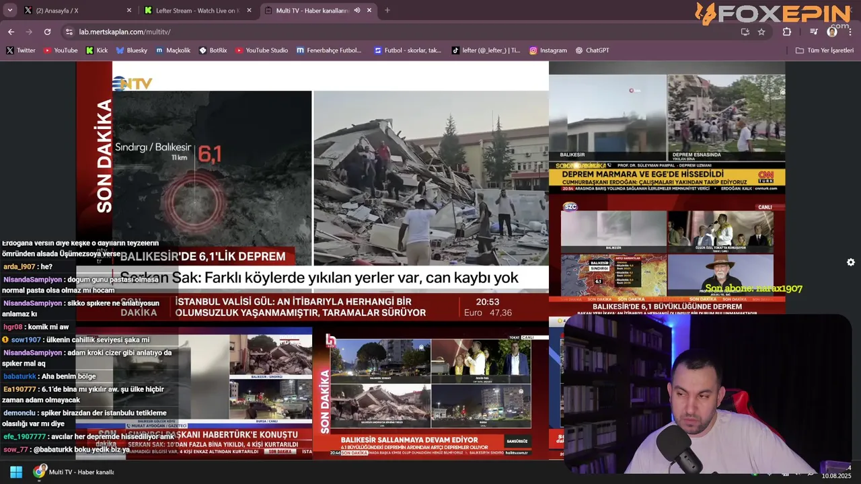
Task: Select the Habertürk stream tile
Action: [194, 393]
